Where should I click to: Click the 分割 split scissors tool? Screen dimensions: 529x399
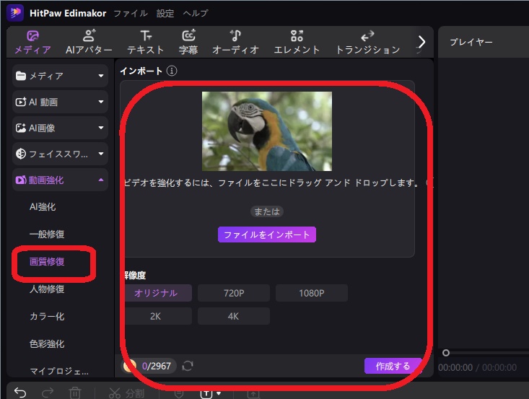point(127,393)
